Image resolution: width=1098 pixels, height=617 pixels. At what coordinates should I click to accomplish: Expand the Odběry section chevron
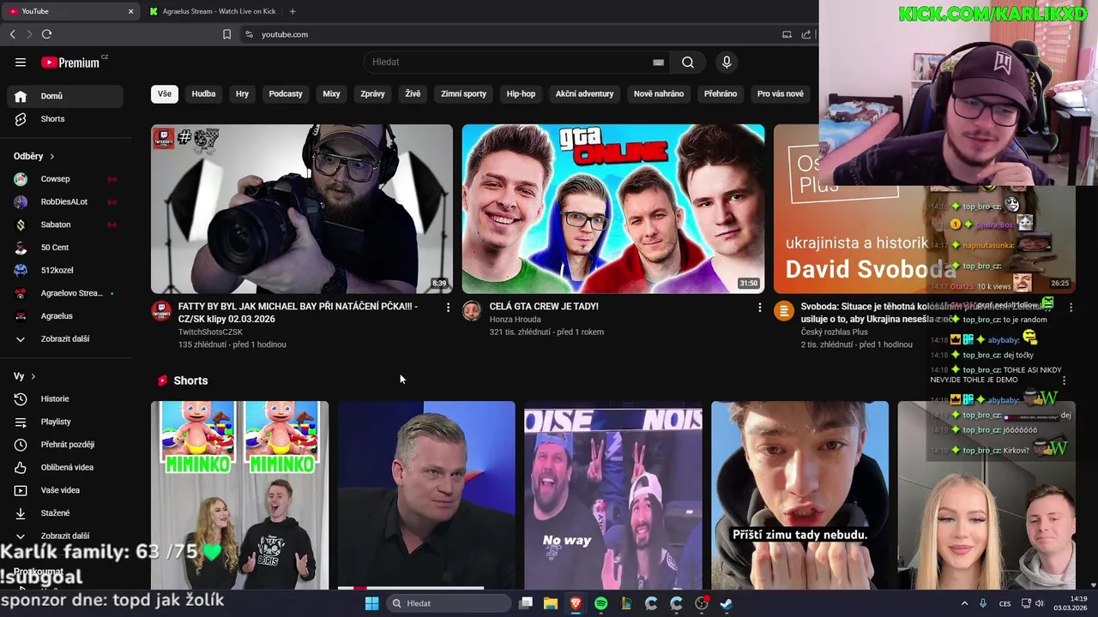tap(51, 157)
